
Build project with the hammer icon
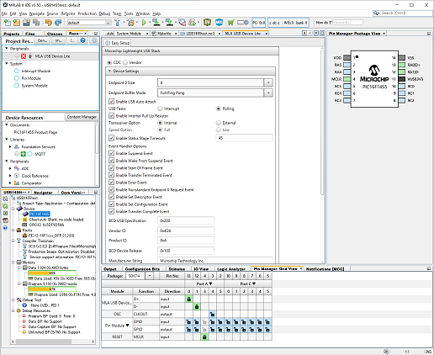(118, 23)
